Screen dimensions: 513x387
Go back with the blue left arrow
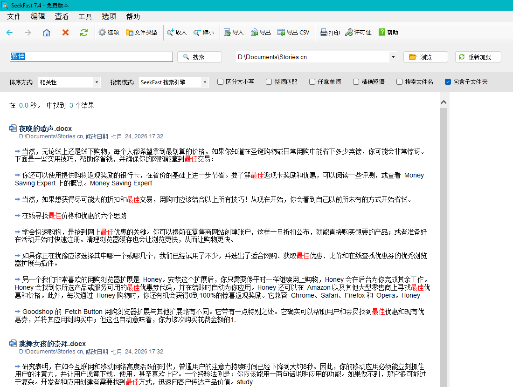click(x=9, y=32)
